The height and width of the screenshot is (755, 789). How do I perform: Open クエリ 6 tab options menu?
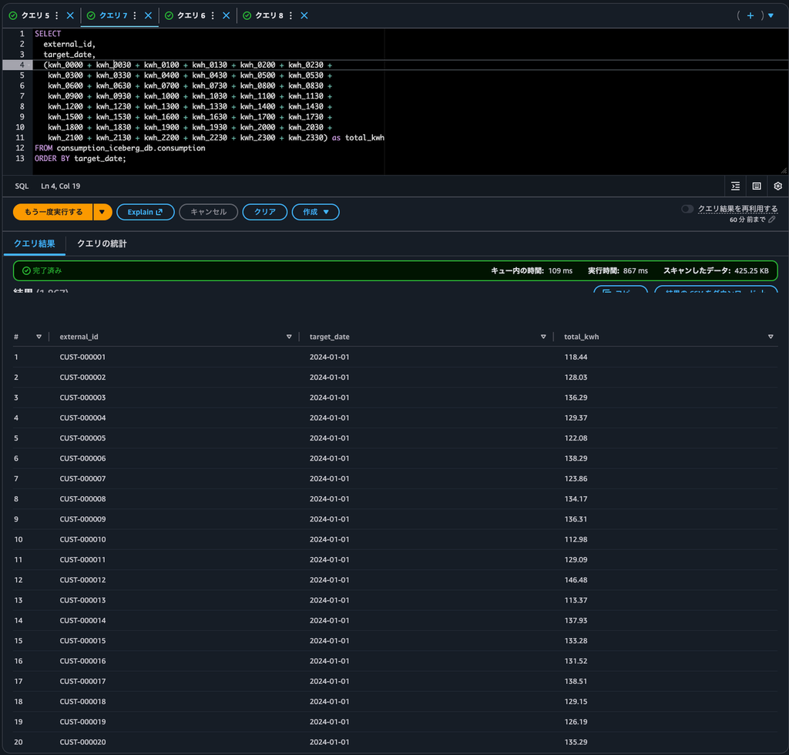(x=213, y=15)
